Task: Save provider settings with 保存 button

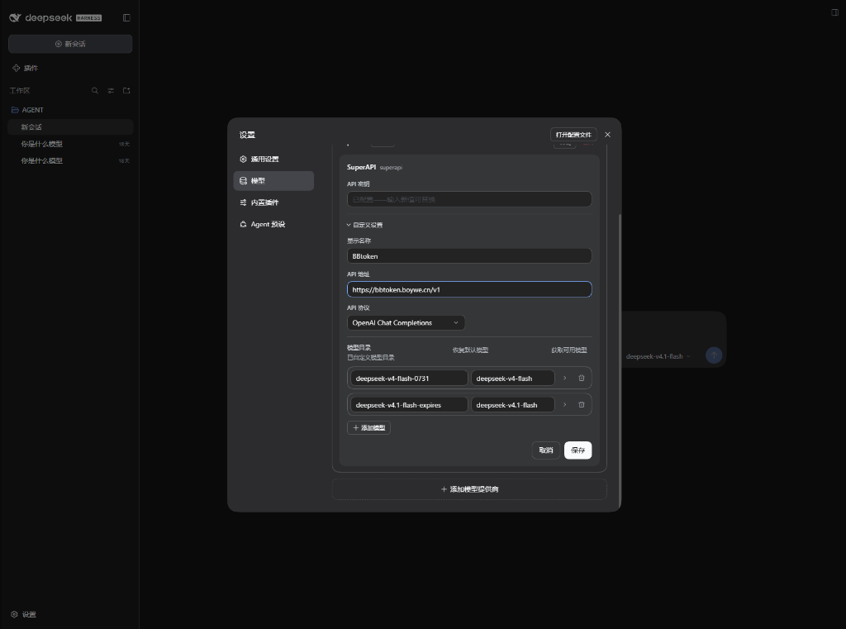Action: (577, 450)
